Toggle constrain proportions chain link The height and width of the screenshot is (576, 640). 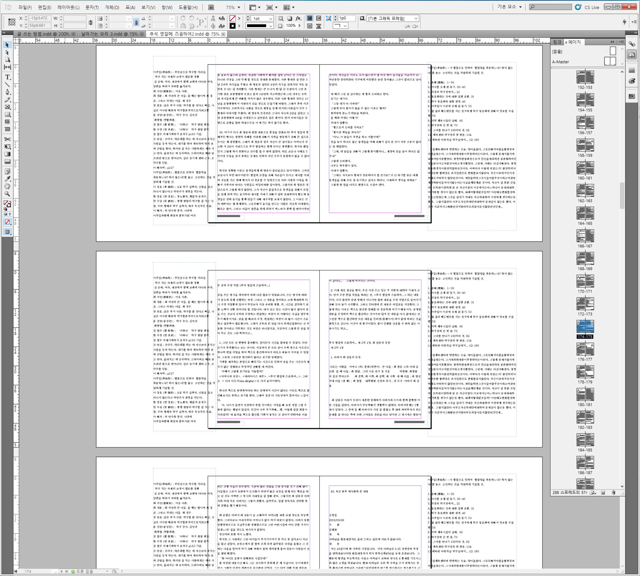coord(136,22)
